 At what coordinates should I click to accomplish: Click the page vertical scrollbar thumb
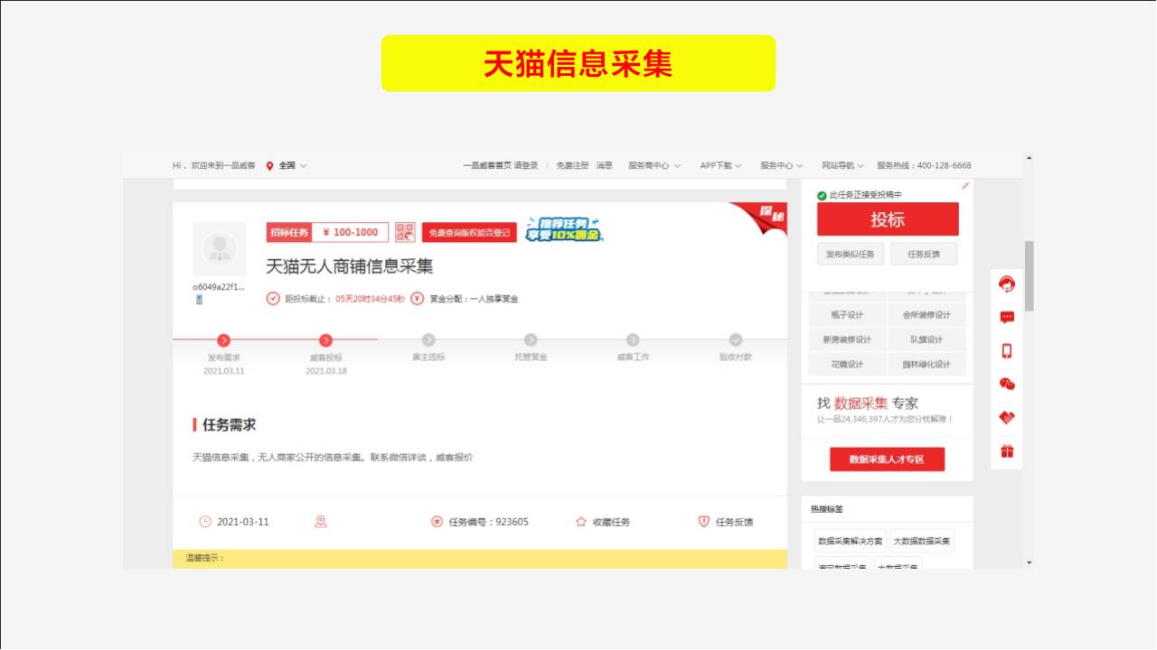click(1030, 275)
